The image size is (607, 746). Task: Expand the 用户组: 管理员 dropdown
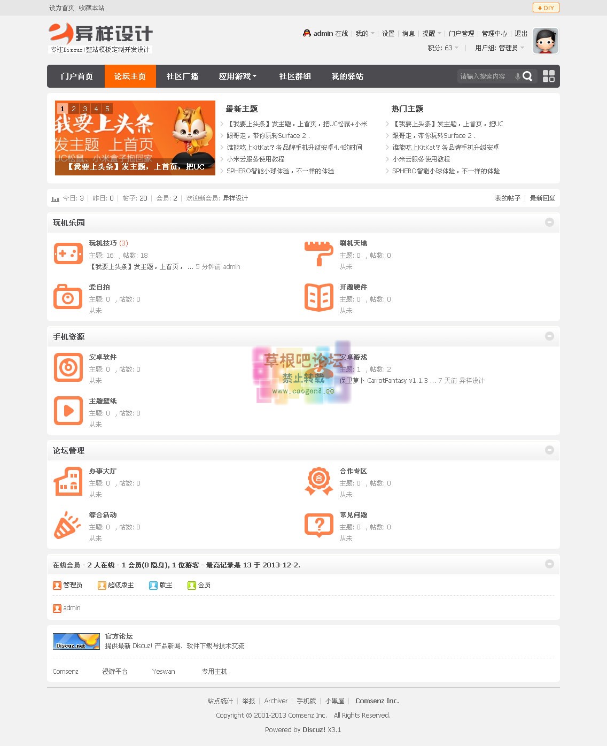[499, 48]
